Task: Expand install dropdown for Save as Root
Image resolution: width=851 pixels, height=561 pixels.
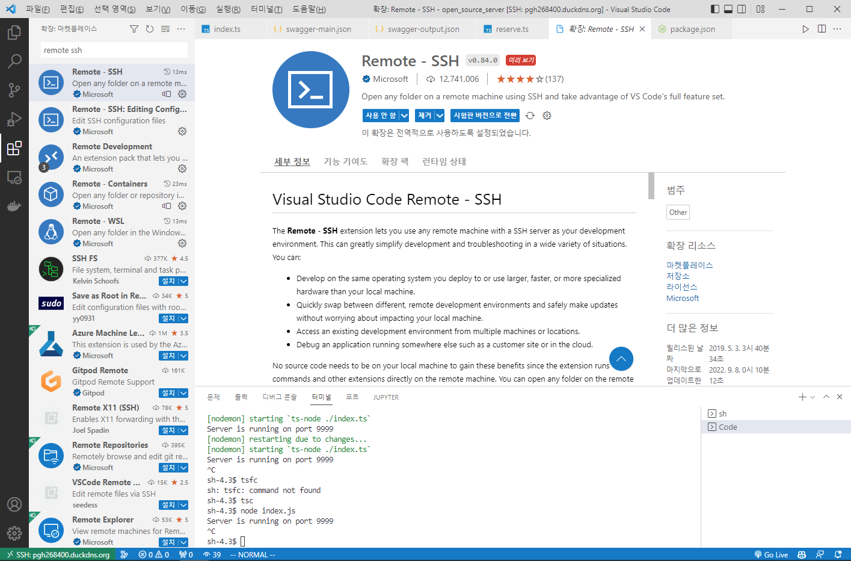Action: 183,318
